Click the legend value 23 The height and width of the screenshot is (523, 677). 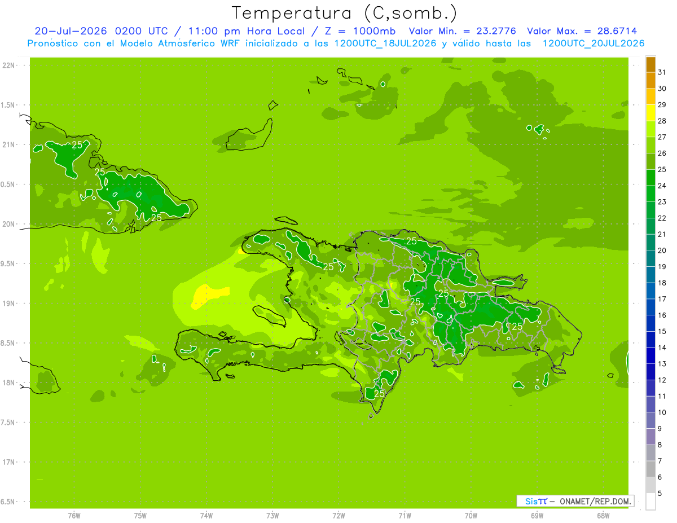(662, 202)
